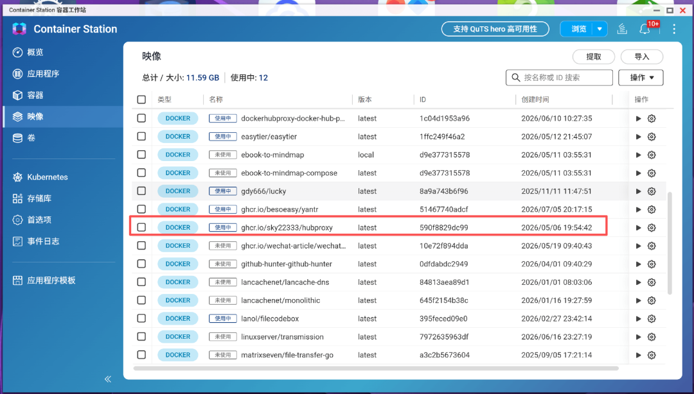Open gear icon for lanol/filecodebox

[652, 318]
